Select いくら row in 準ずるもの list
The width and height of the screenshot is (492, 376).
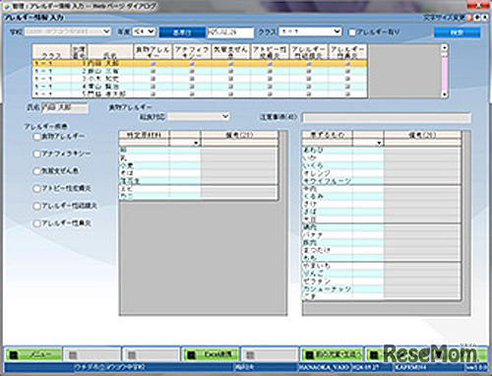tap(382, 165)
